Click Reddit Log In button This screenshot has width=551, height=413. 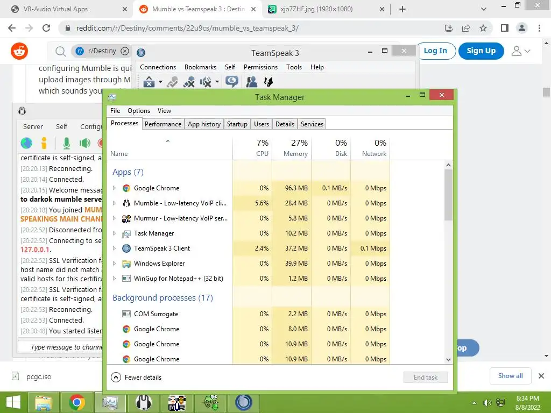[x=435, y=51]
